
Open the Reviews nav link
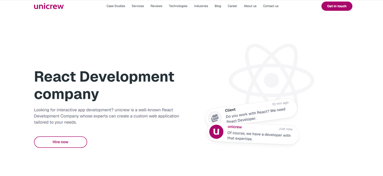point(156,6)
